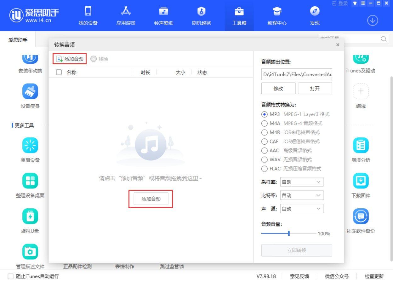Click 修改 to change output location
This screenshot has width=393, height=283.
[x=278, y=88]
